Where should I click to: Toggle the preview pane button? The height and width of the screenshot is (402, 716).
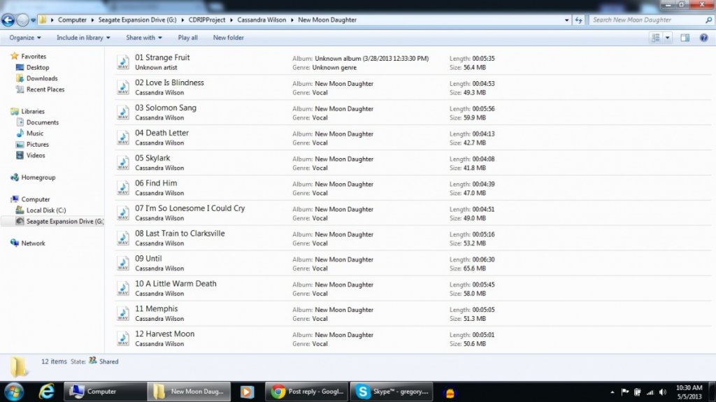click(x=685, y=38)
